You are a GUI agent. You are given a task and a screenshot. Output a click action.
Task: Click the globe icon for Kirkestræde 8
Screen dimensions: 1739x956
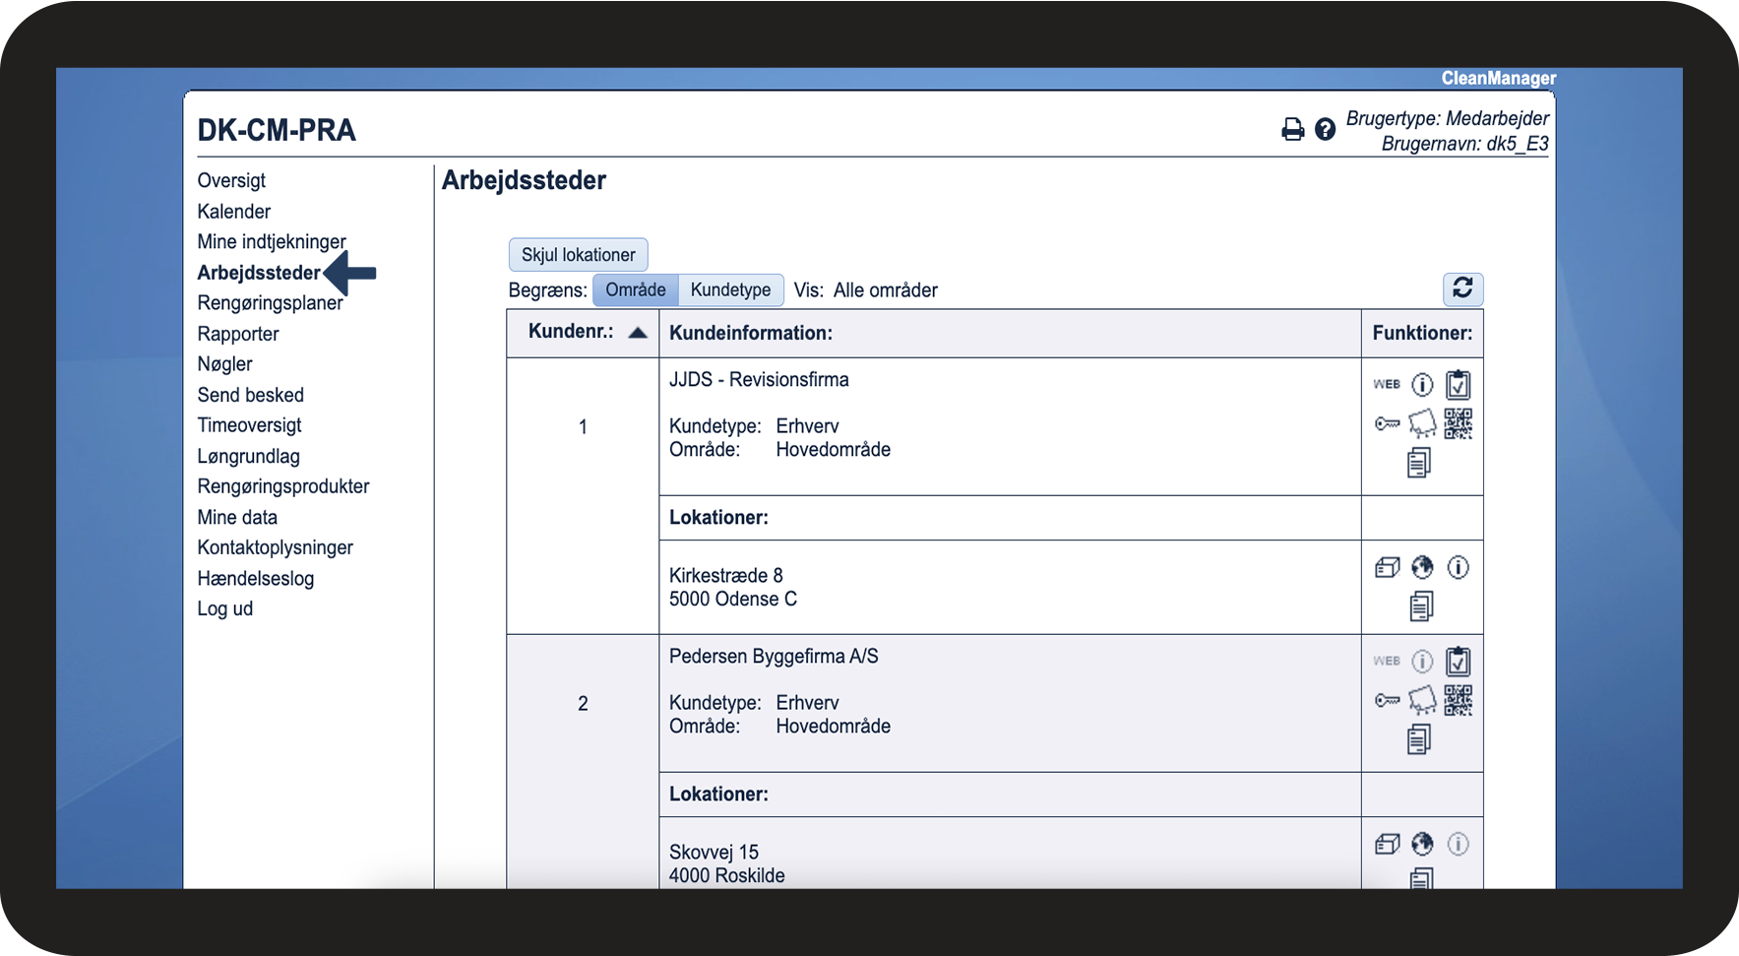pos(1422,567)
